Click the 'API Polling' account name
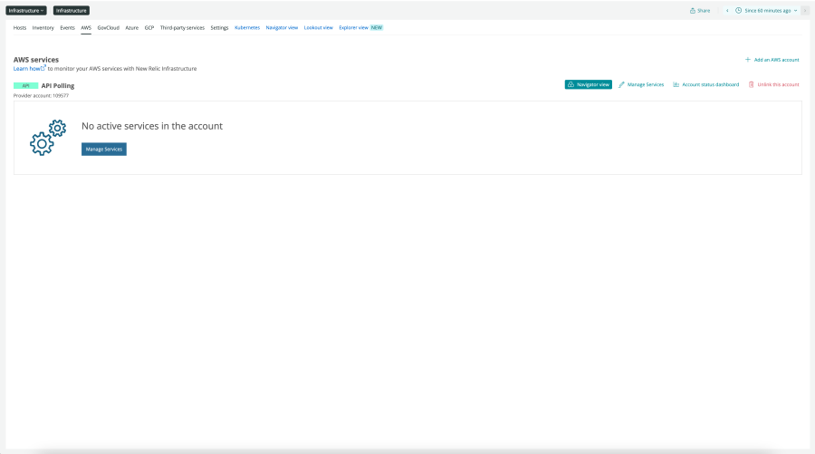 click(58, 86)
